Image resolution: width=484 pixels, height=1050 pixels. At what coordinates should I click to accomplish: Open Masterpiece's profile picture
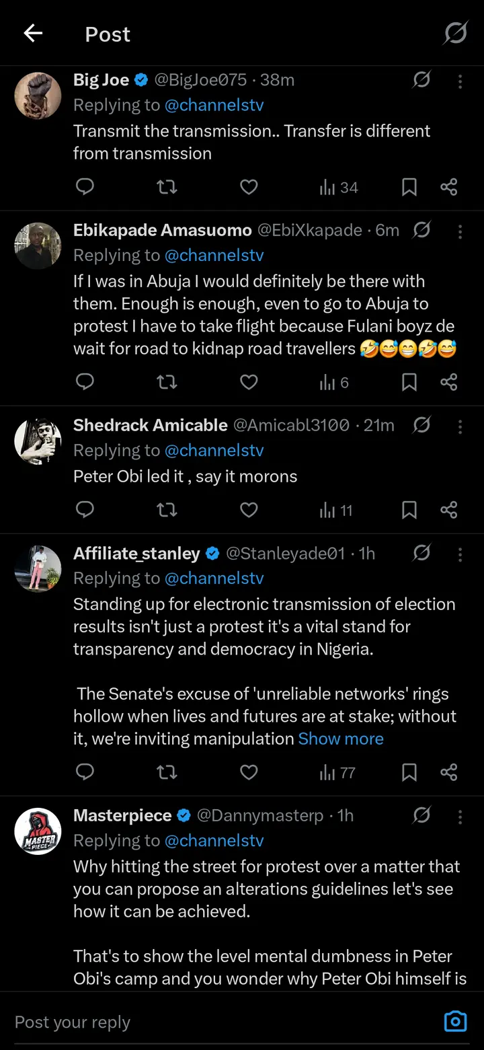pyautogui.click(x=38, y=831)
